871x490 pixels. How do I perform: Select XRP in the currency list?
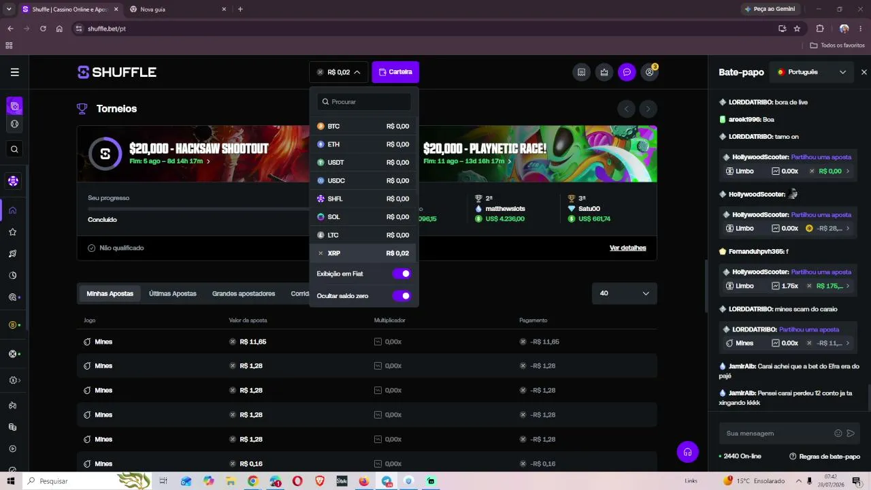point(363,253)
